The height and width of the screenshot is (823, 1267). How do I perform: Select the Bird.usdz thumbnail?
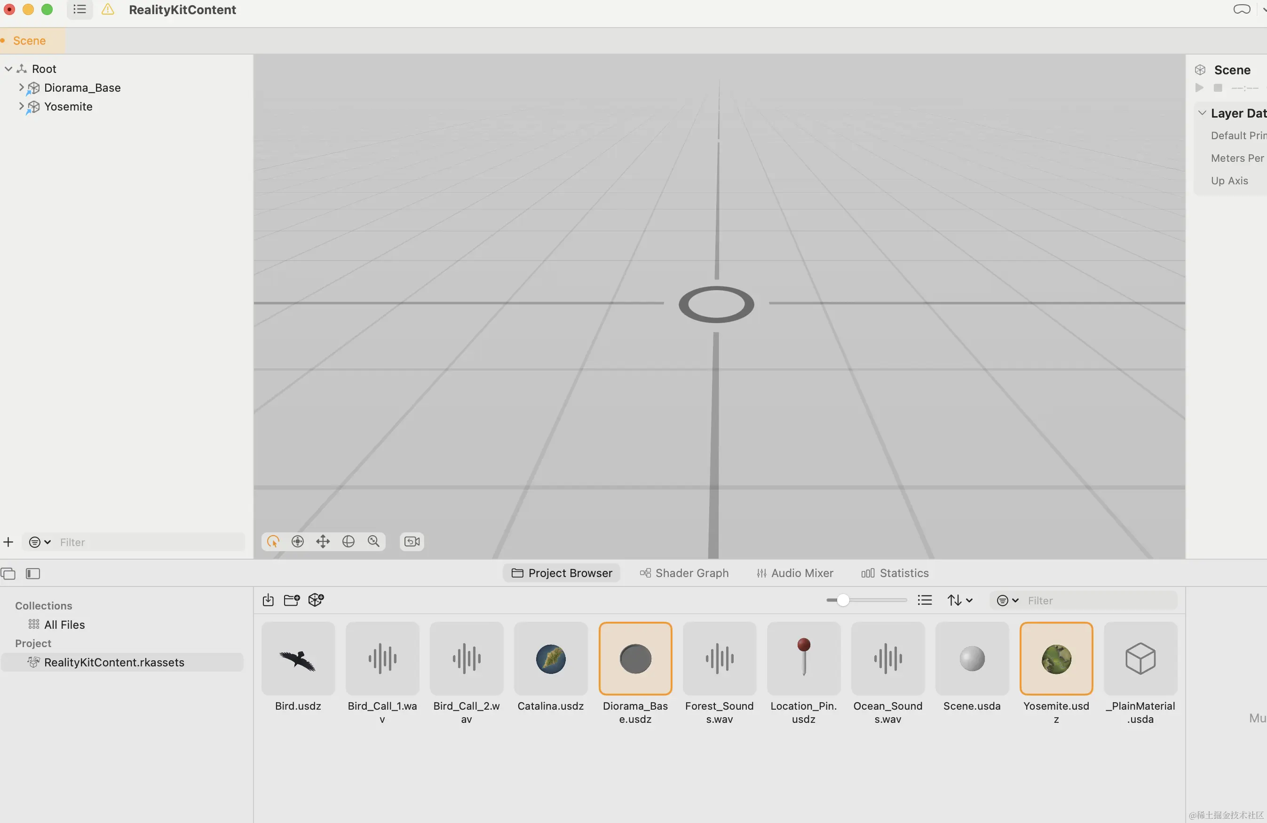click(298, 658)
